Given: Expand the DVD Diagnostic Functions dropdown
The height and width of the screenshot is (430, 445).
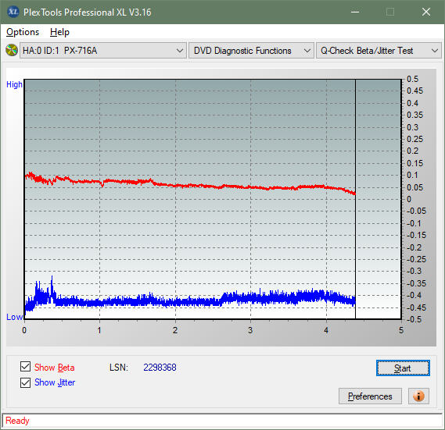Looking at the screenshot, I should pyautogui.click(x=251, y=51).
